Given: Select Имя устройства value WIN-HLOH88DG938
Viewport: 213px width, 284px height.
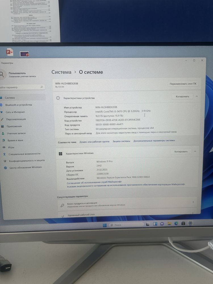Looking at the screenshot, I should click(106, 107).
